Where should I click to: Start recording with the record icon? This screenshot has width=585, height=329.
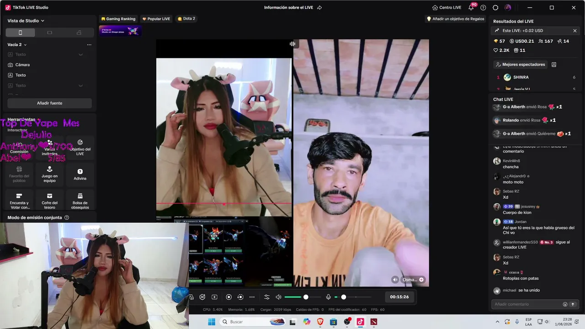coord(229,297)
